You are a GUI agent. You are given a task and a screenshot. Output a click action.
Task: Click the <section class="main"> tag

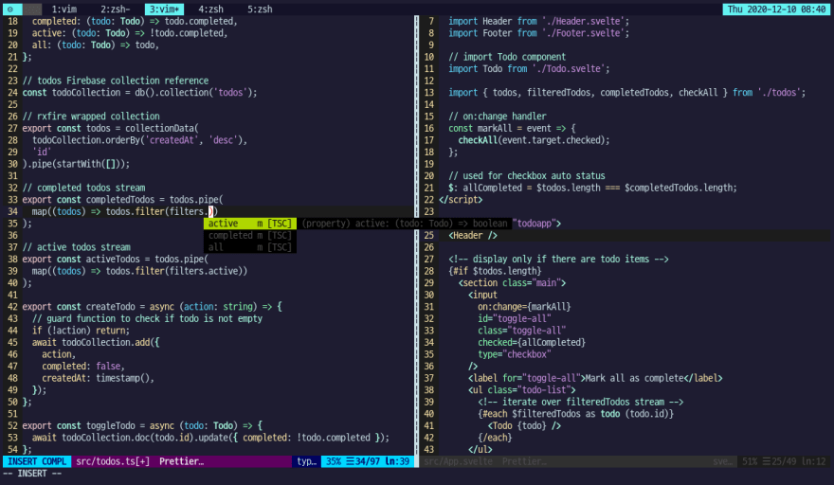pyautogui.click(x=512, y=283)
